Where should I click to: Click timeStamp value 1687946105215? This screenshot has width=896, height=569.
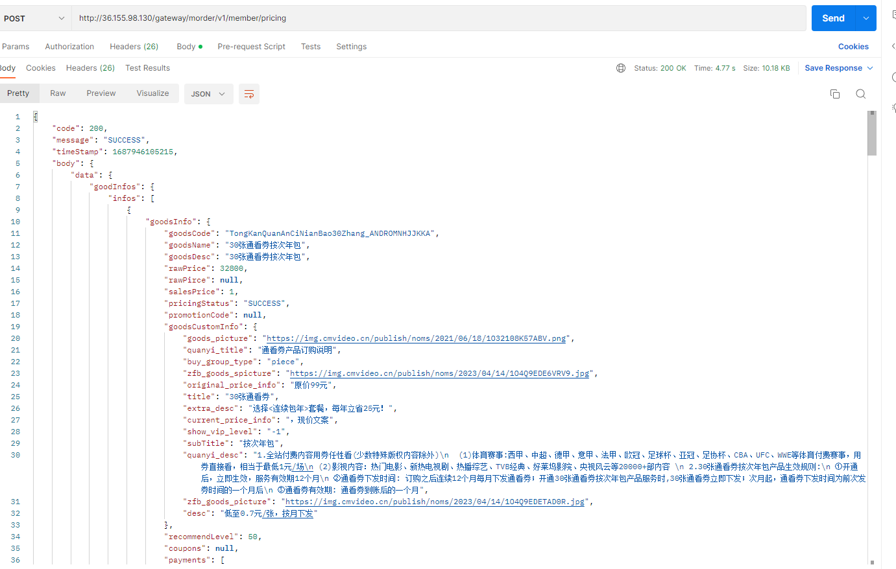143,152
